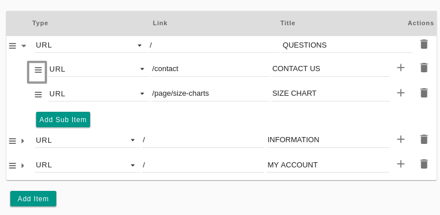Expand the INFORMATION item
The height and width of the screenshot is (215, 440).
click(x=23, y=141)
